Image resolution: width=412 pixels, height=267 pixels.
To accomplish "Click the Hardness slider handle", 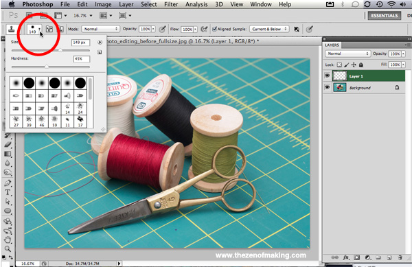I will click(x=47, y=67).
